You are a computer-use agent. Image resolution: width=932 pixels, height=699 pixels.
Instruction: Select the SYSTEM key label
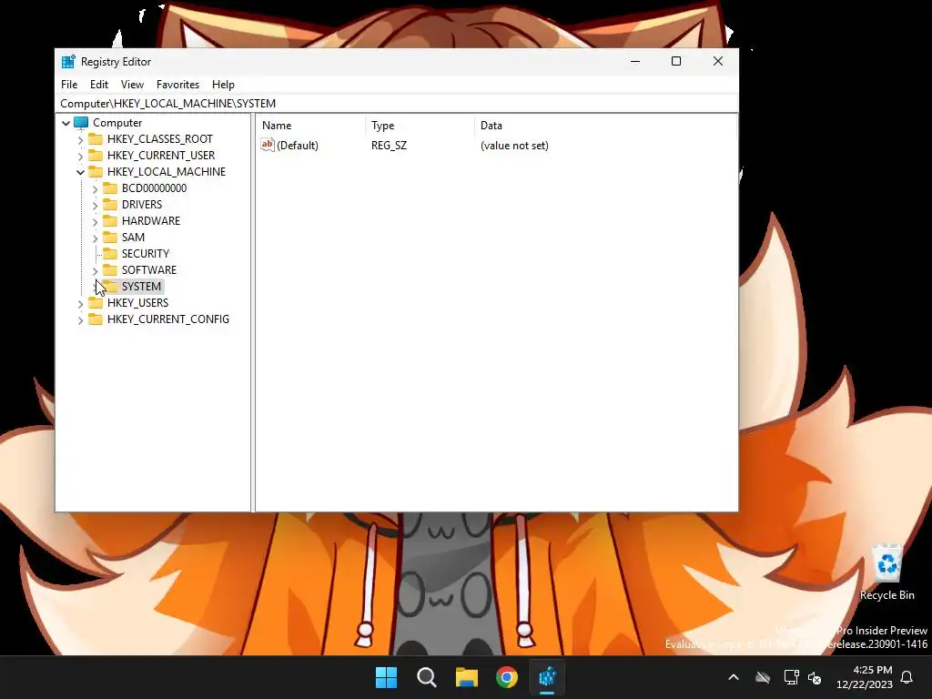tap(141, 287)
